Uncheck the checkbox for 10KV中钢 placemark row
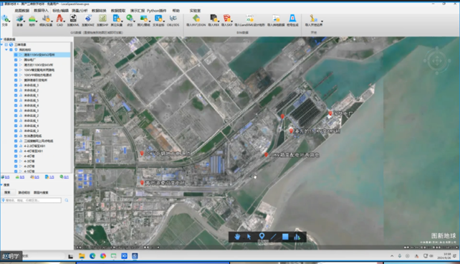The width and height of the screenshot is (460, 264). coord(16,75)
